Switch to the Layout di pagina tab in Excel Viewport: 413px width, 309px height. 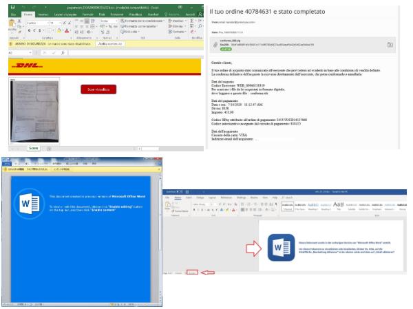[x=65, y=14]
